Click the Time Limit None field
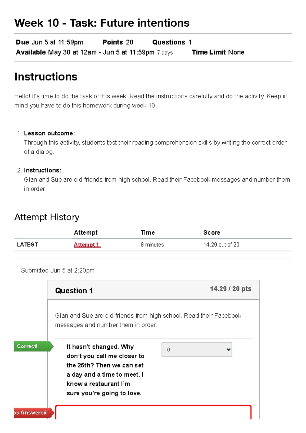The width and height of the screenshot is (306, 433). click(218, 52)
